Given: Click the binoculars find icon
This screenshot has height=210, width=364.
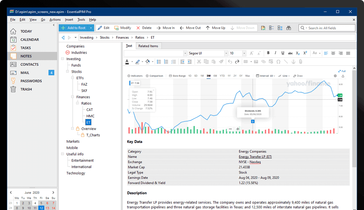Looking at the screenshot, I should click(x=289, y=28).
